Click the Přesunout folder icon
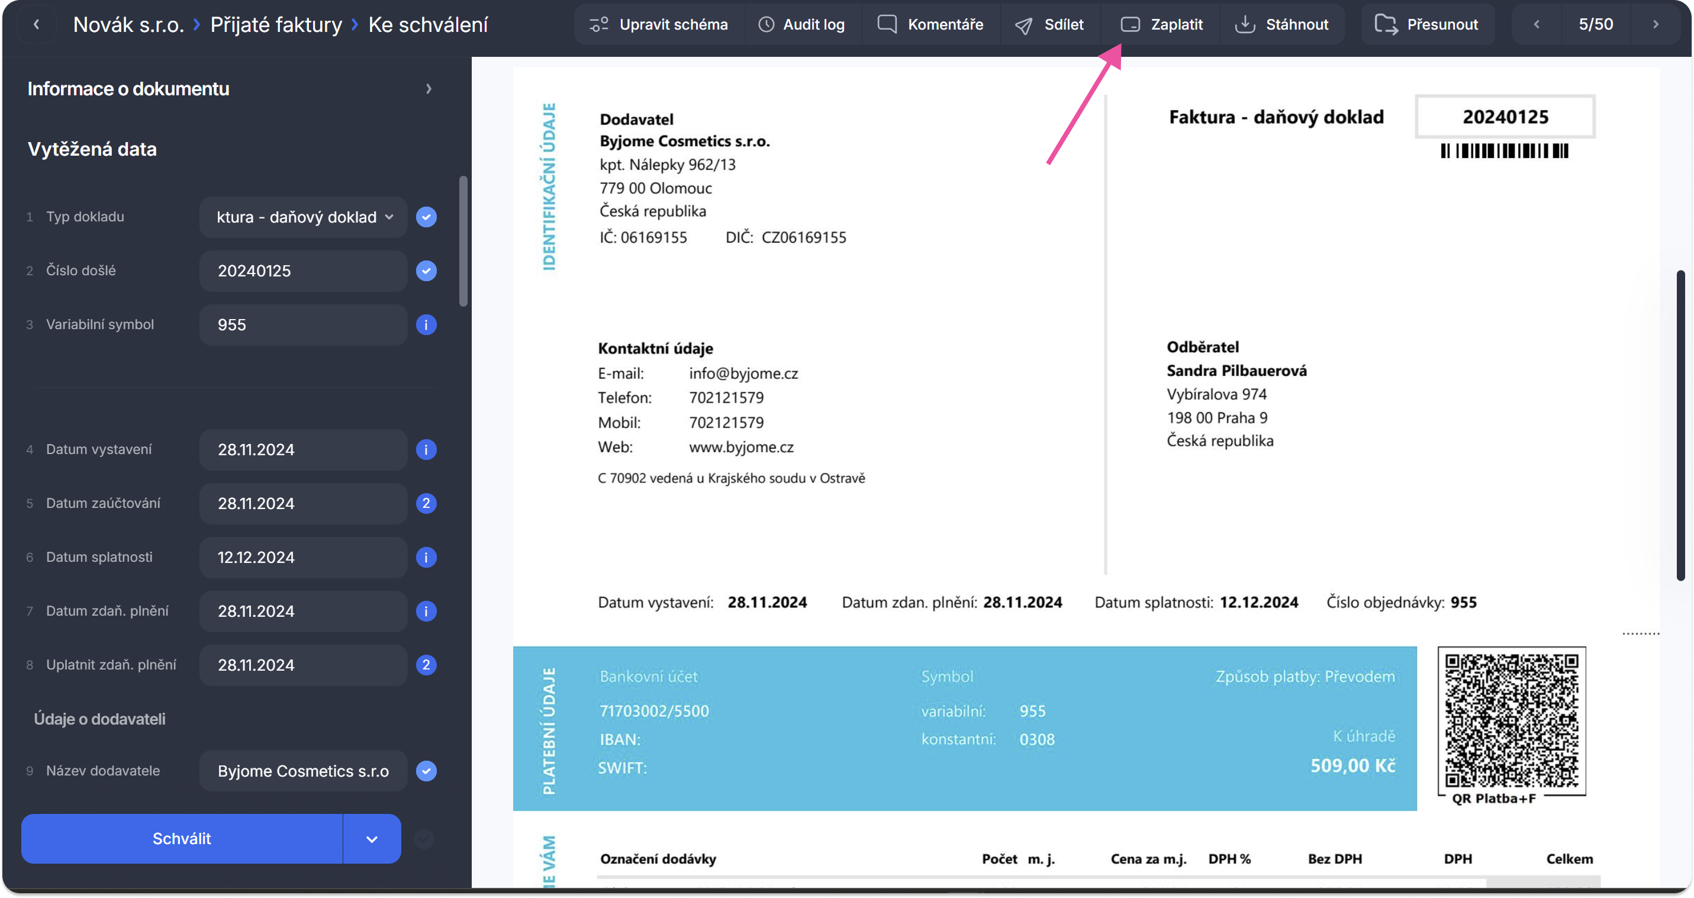 click(x=1386, y=24)
